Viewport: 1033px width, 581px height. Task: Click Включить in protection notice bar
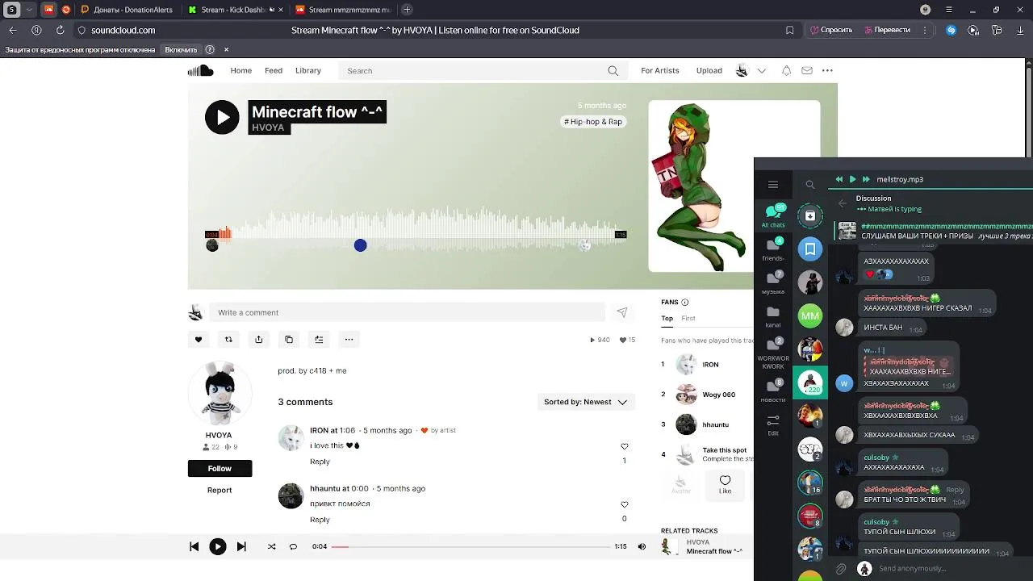point(181,50)
